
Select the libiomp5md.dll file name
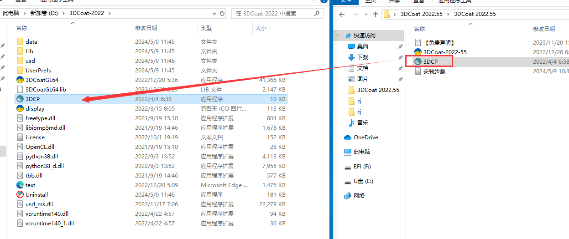[45, 127]
